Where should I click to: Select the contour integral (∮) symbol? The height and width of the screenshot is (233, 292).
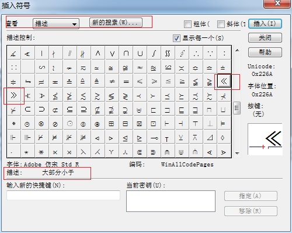click(x=182, y=53)
